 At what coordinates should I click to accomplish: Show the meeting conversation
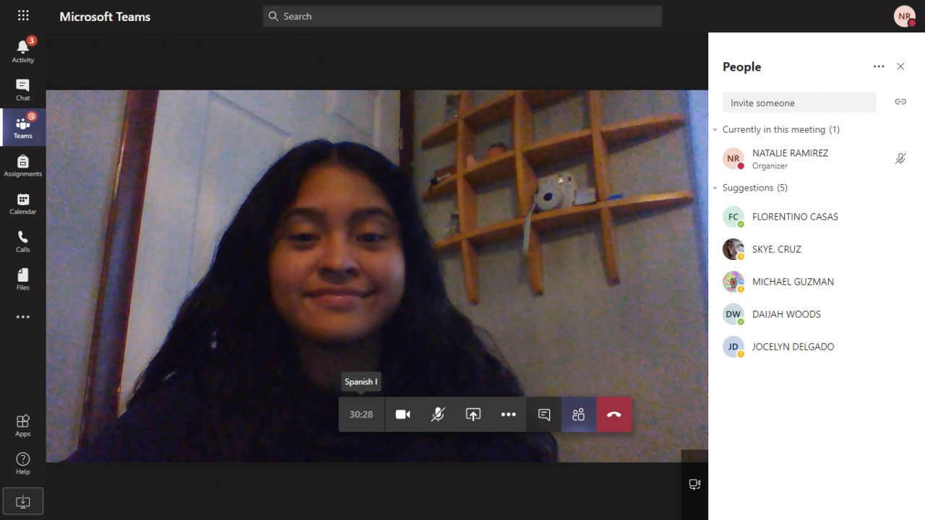544,415
